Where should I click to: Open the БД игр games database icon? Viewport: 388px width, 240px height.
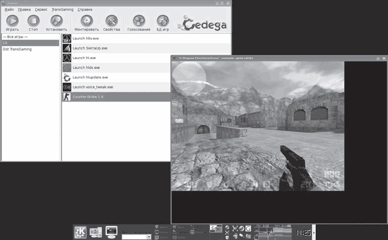pos(163,21)
